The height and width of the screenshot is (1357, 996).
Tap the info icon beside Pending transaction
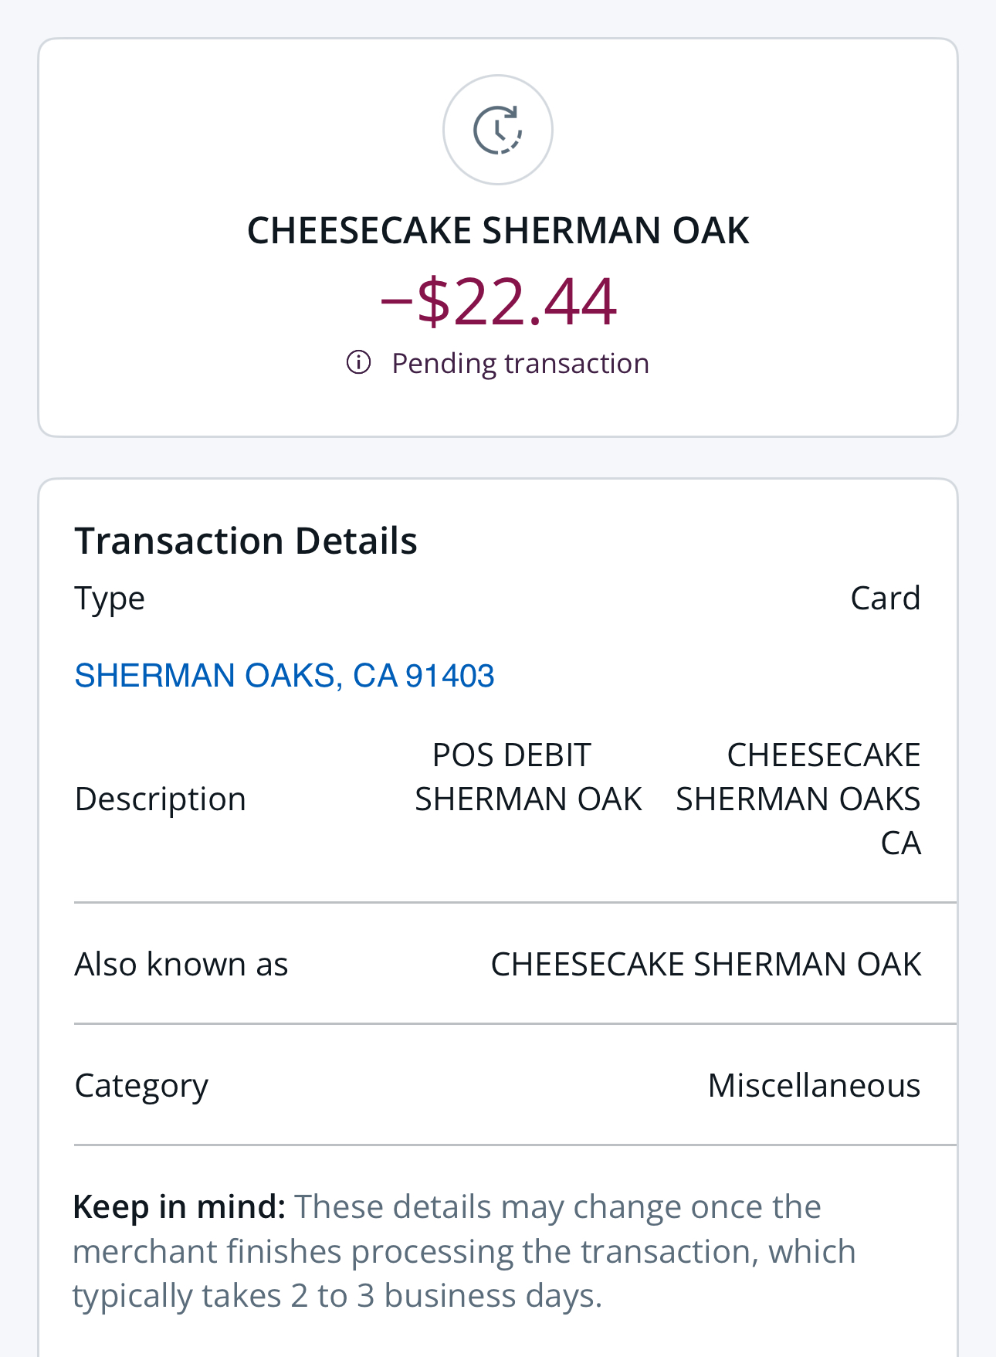(x=358, y=362)
